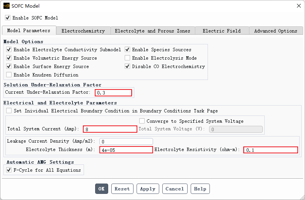Go to Advanced Options tab
Viewport: 305px width, 200px height.
275,31
